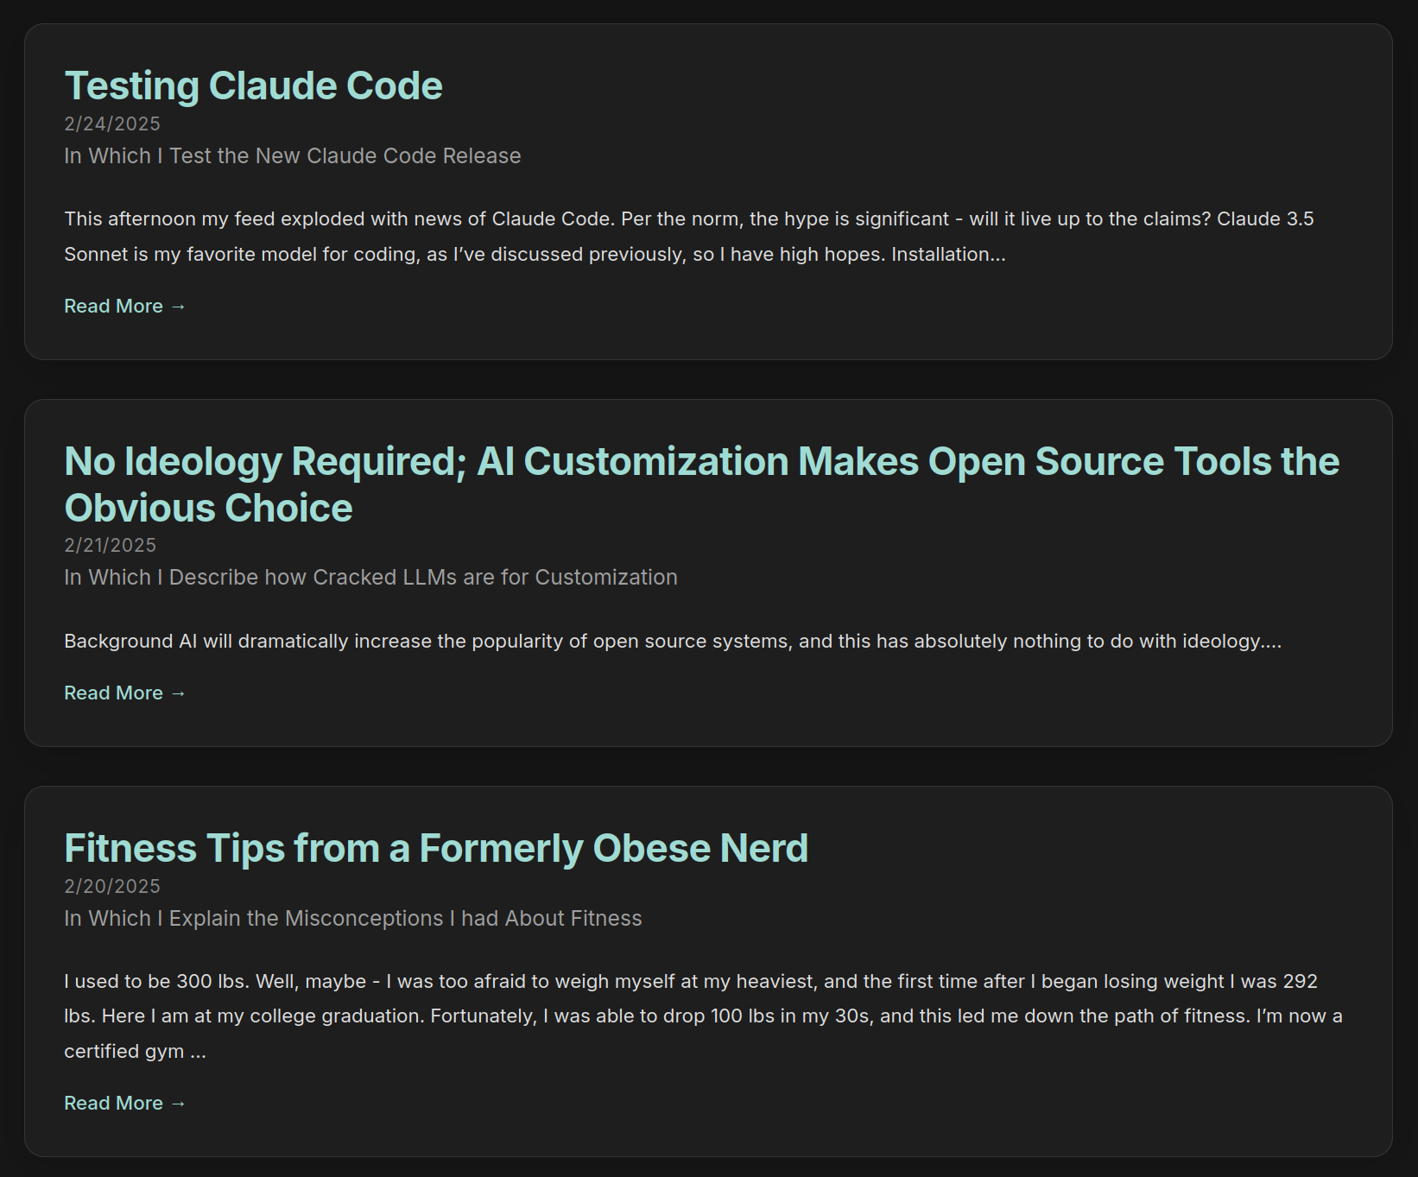Click subtitle "In Which I Test the New Claude Code Release"
1418x1177 pixels.
click(293, 156)
